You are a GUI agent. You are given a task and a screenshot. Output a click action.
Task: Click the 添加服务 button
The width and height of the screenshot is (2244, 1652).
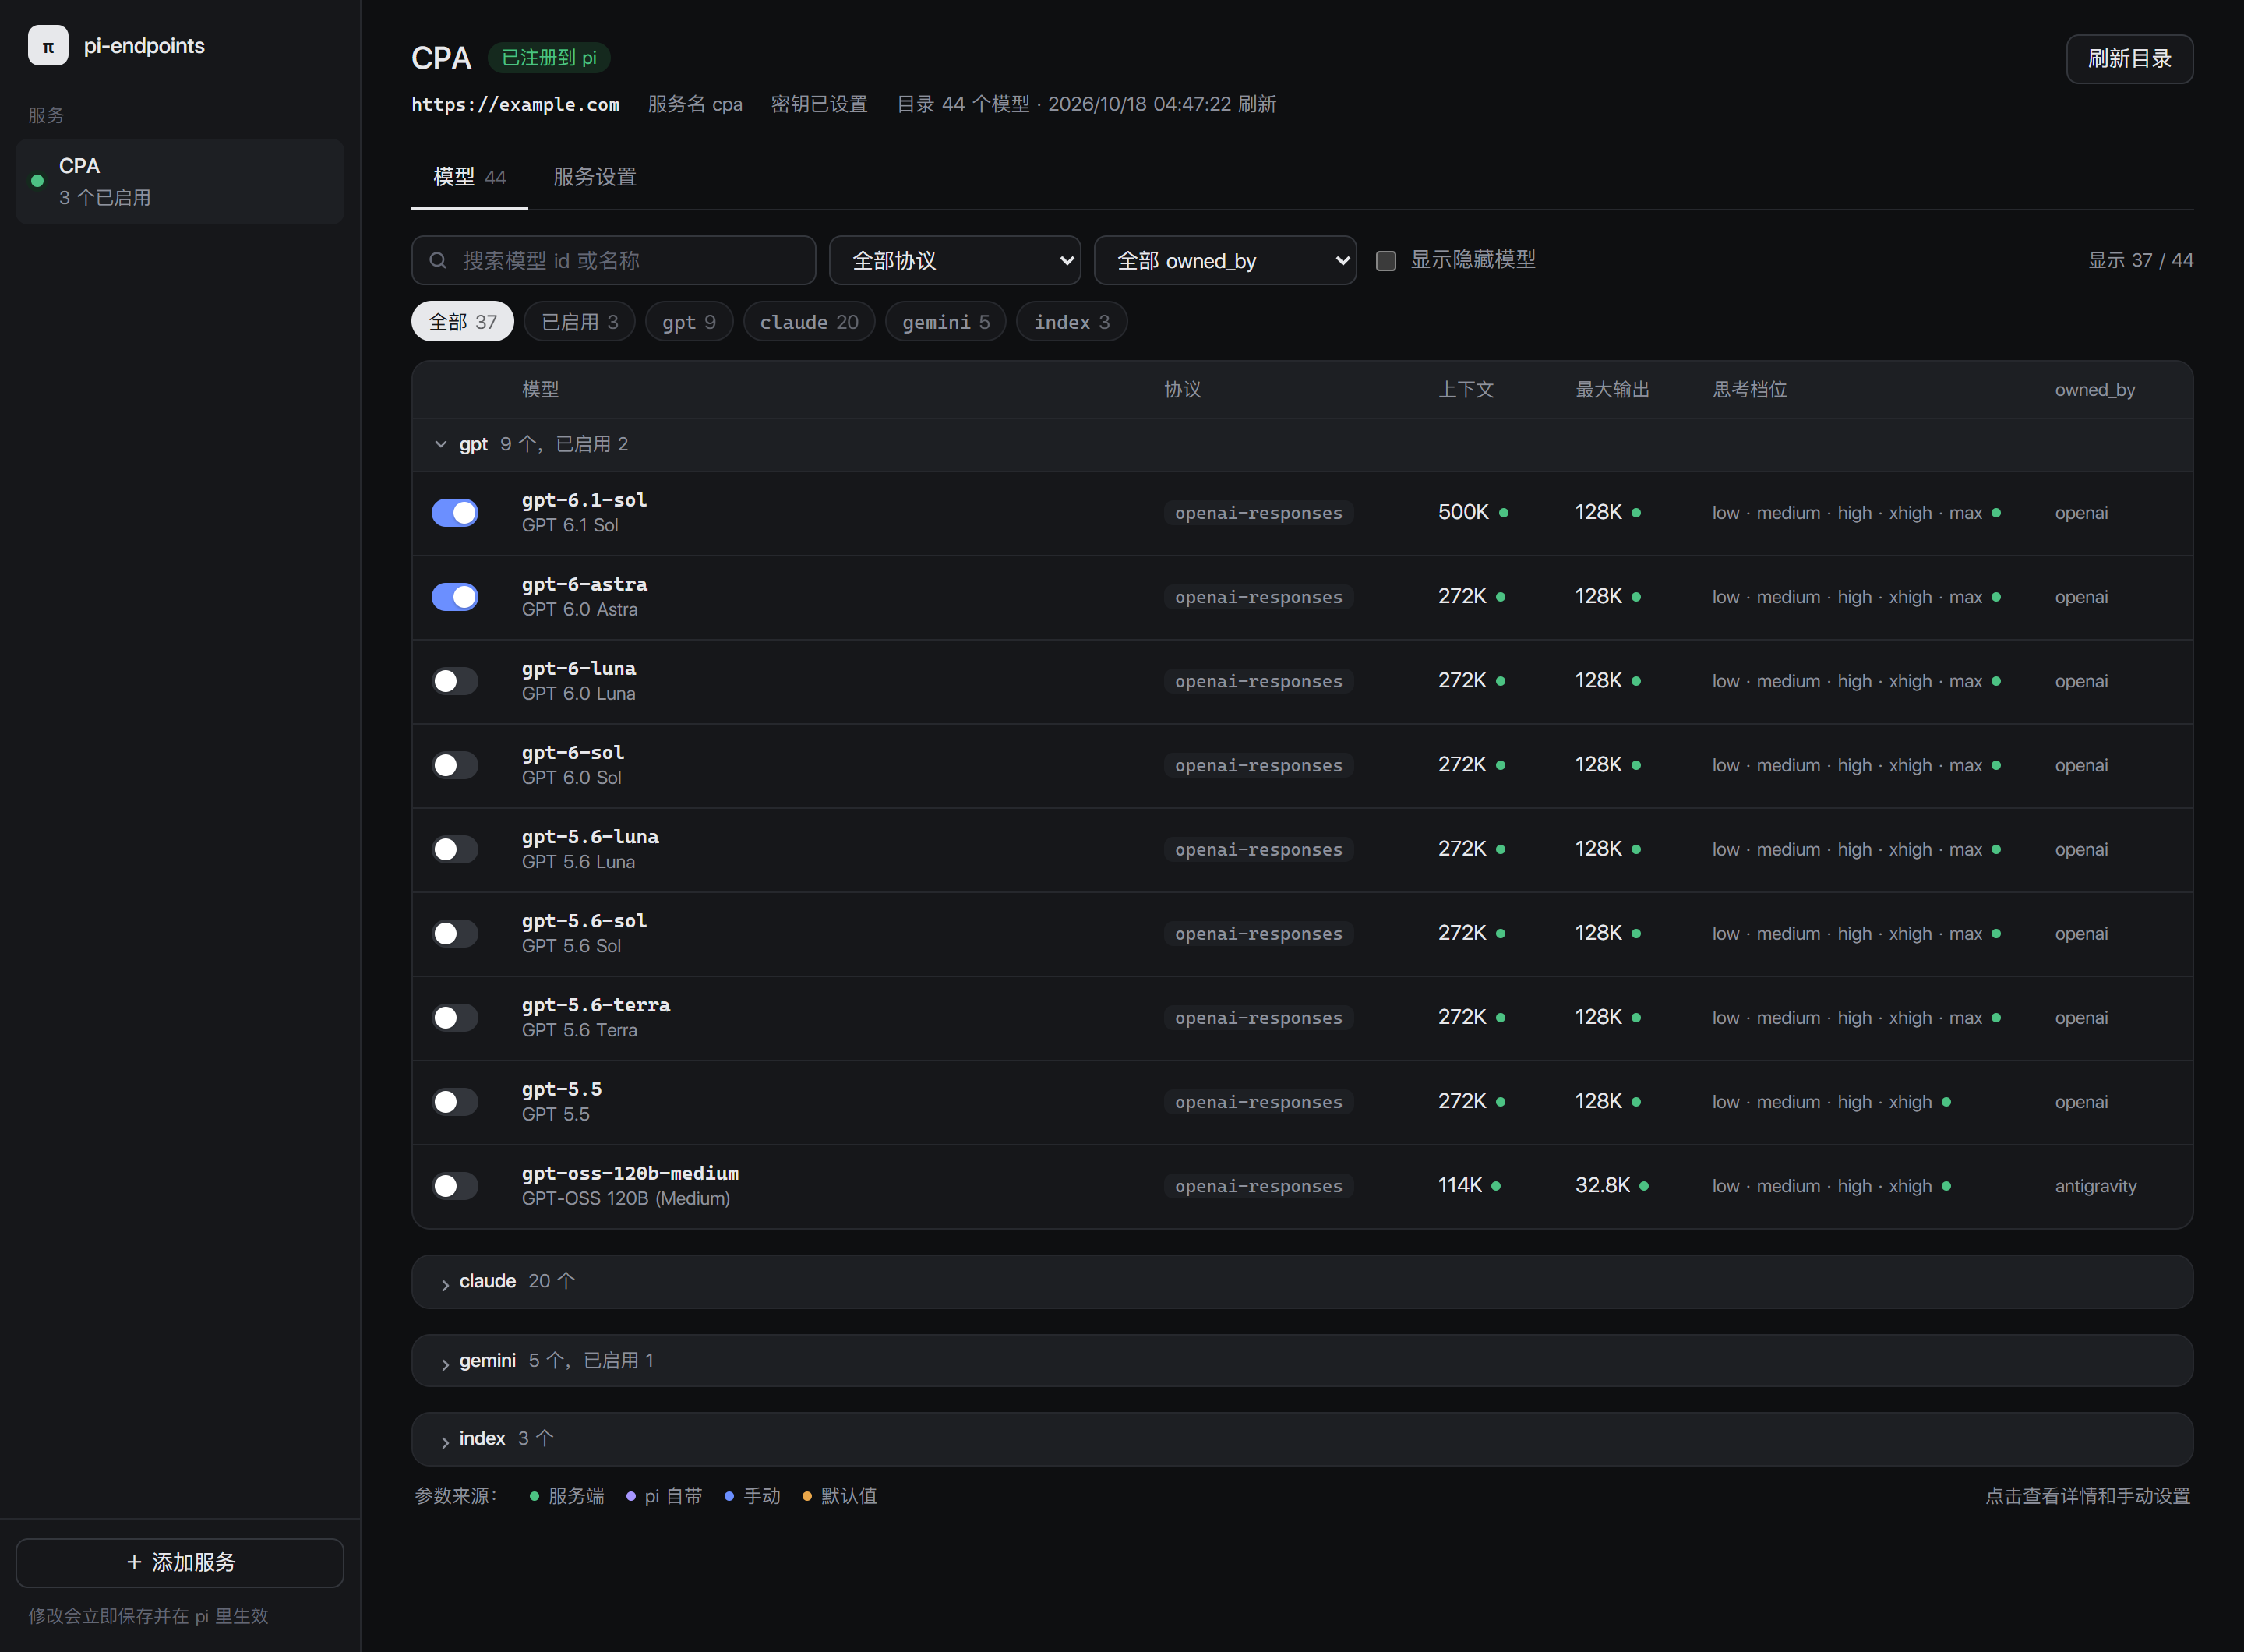point(180,1562)
